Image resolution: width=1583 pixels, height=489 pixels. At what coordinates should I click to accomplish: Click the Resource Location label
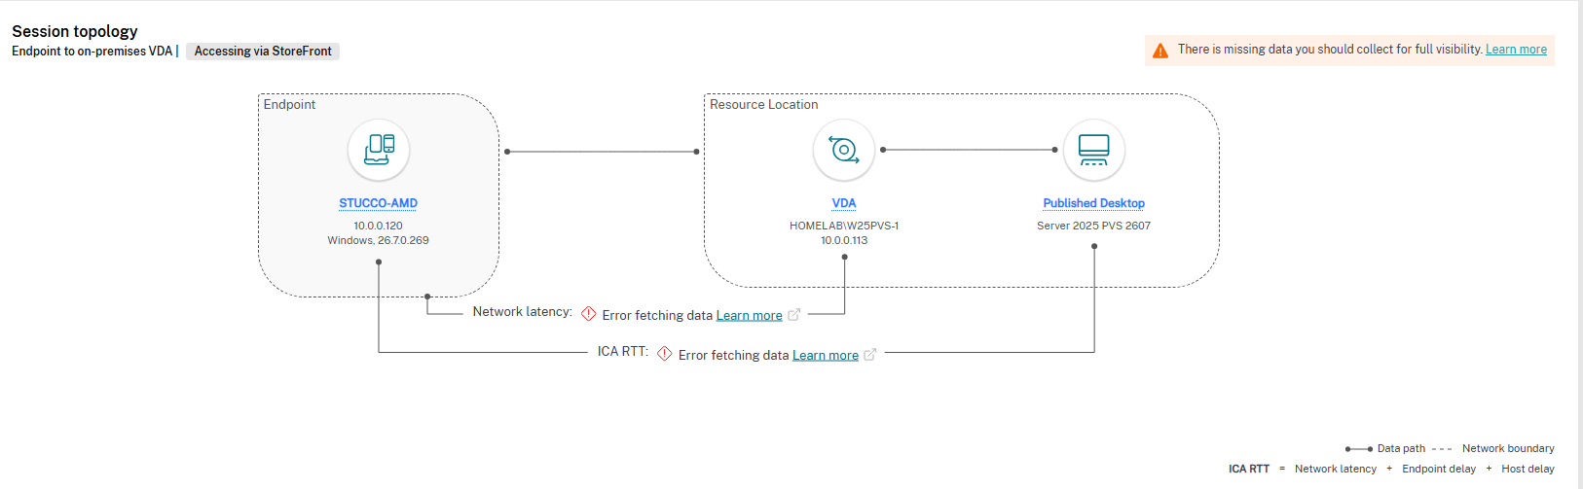[764, 104]
